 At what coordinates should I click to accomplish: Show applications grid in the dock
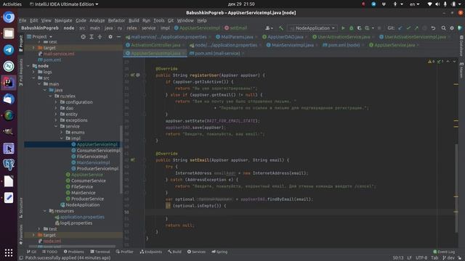click(9, 253)
